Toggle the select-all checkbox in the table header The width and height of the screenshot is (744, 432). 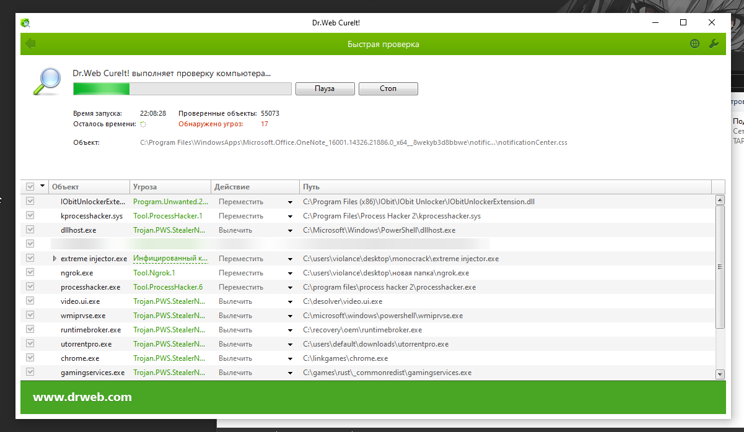[30, 186]
